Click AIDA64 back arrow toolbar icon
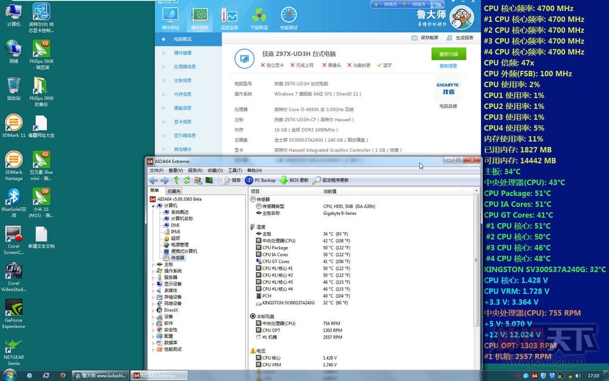 [154, 180]
